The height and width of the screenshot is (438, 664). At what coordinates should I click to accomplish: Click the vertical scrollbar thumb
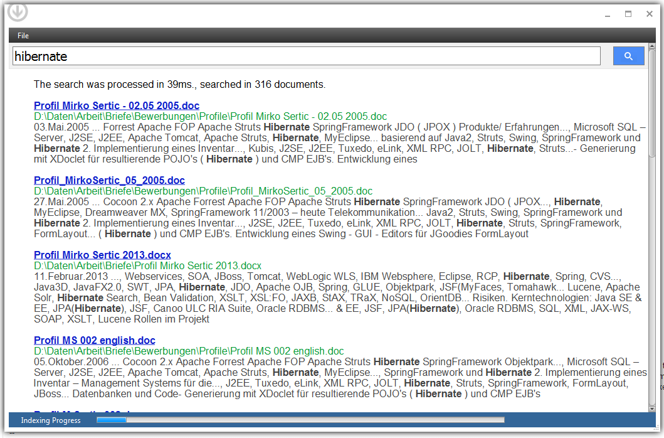(652, 103)
